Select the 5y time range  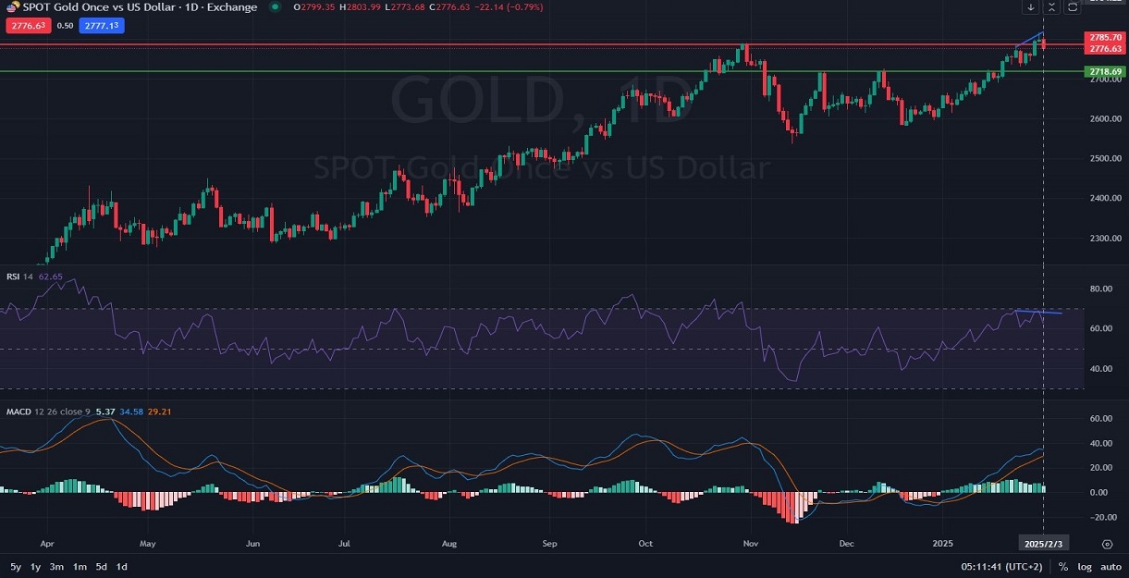click(x=16, y=566)
